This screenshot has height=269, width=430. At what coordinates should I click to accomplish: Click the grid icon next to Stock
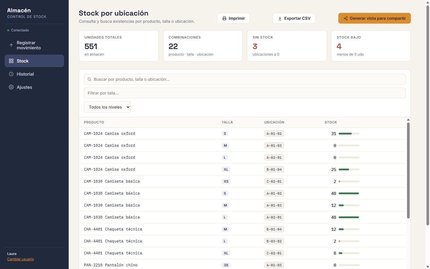(11, 61)
